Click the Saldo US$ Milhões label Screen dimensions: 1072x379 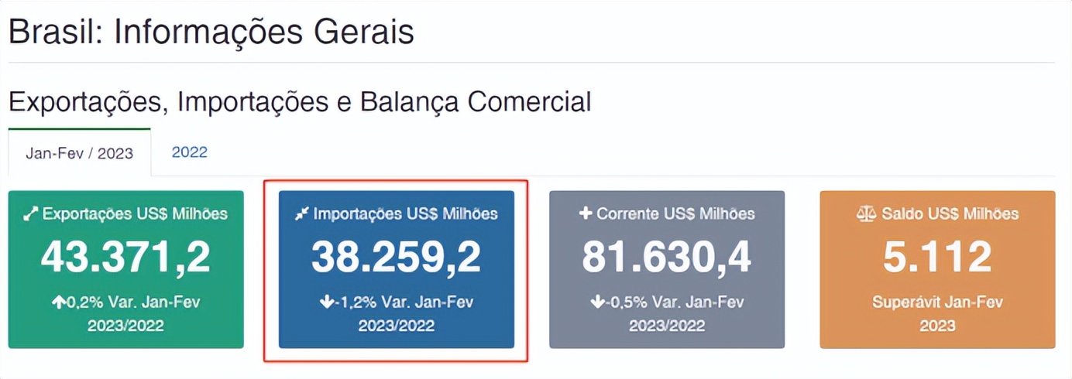pos(950,214)
